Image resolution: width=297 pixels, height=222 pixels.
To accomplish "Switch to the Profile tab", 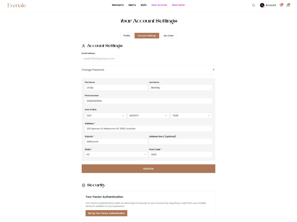I will [127, 36].
